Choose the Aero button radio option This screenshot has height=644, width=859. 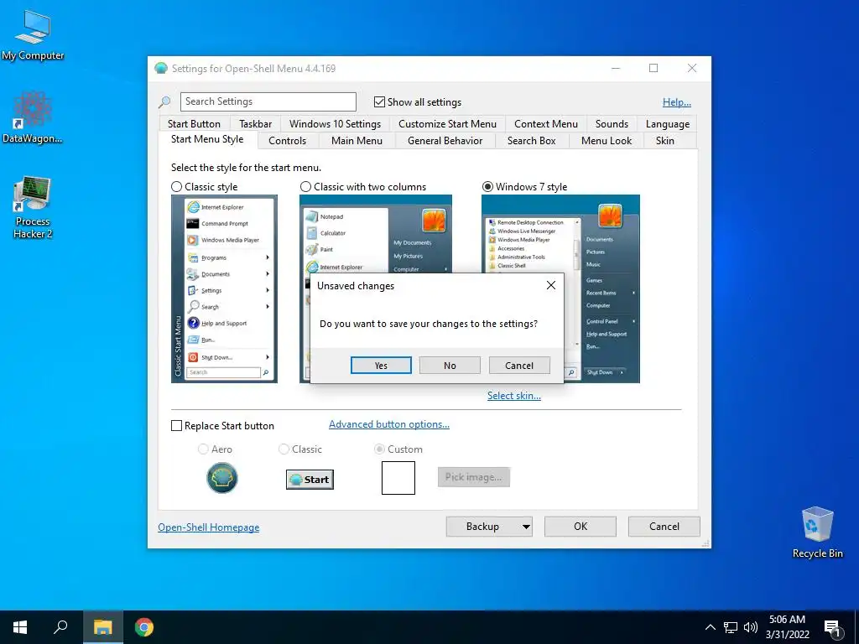(x=203, y=449)
